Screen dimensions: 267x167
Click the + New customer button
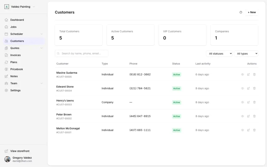(x=252, y=12)
